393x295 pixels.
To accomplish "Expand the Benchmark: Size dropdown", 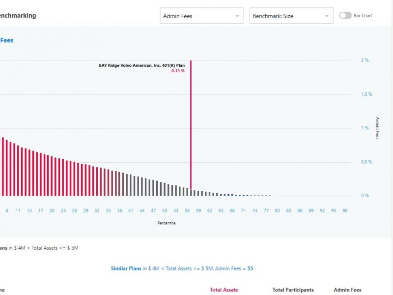I will click(291, 16).
